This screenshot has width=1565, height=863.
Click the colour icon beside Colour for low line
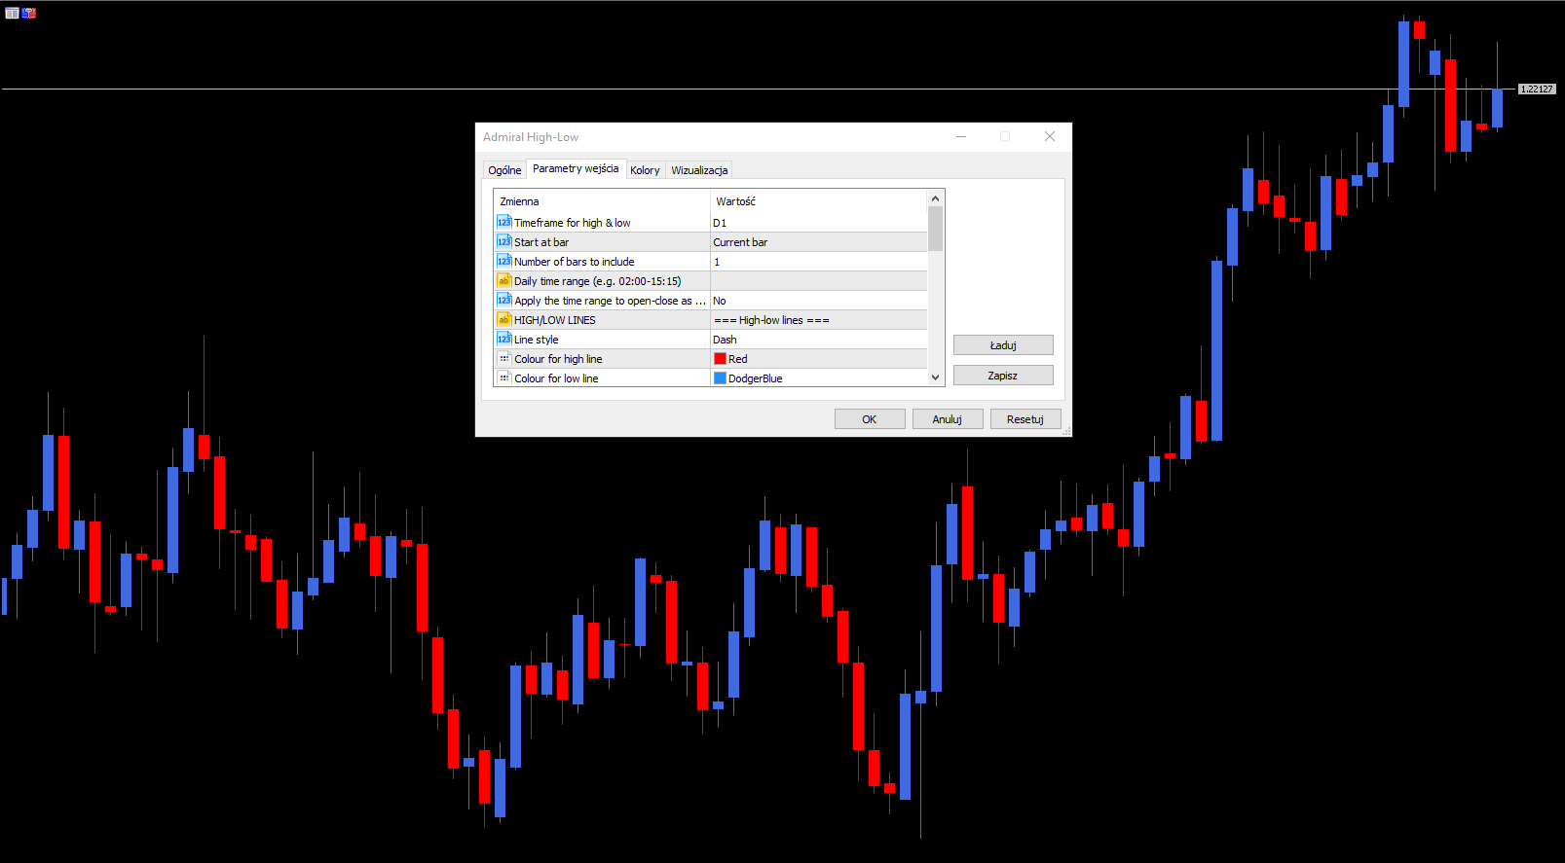(503, 378)
